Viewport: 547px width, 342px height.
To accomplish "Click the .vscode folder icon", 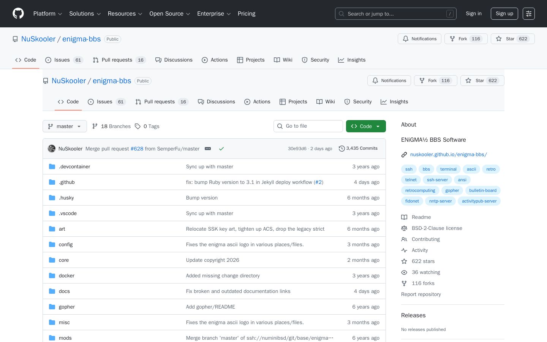I will coord(52,213).
